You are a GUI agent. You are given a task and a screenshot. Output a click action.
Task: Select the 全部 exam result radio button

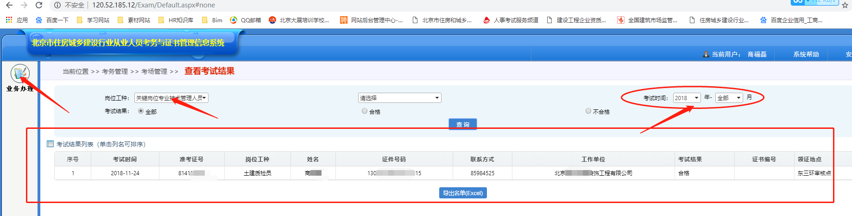(141, 111)
